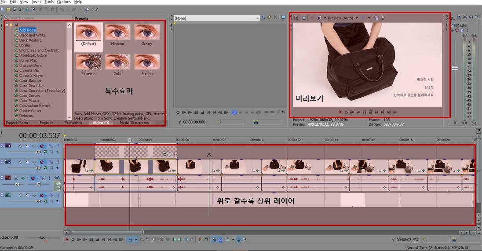Viewport: 482px width, 251px height.
Task: Switch to the Media Generators tab
Action: click(x=134, y=123)
